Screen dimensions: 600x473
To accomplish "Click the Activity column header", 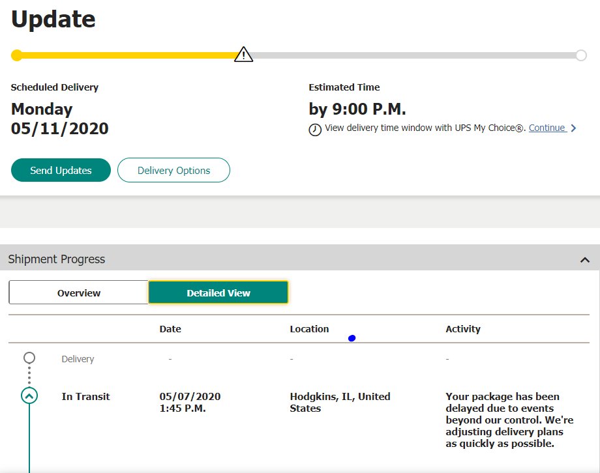I will (463, 329).
